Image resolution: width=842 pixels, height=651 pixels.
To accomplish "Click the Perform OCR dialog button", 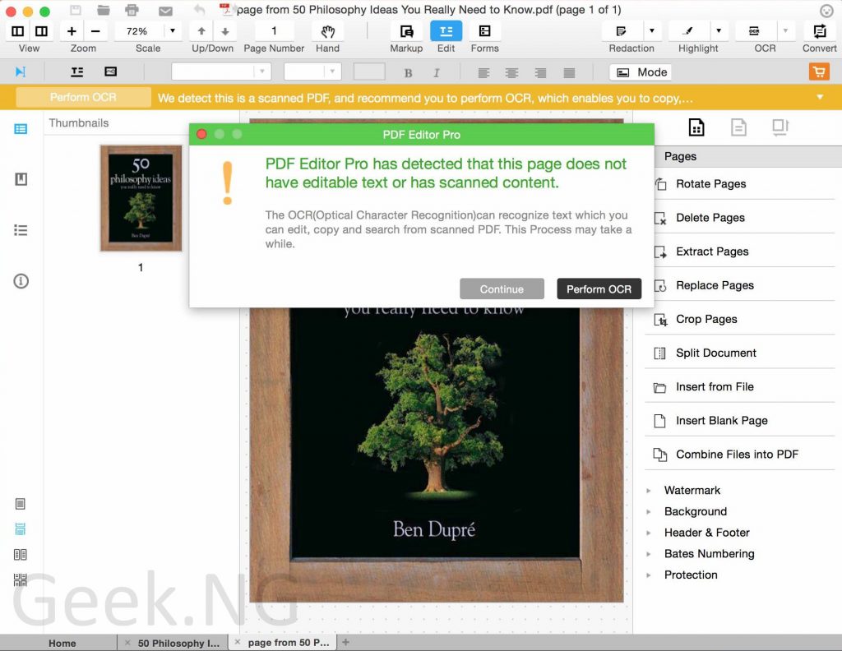I will (599, 289).
